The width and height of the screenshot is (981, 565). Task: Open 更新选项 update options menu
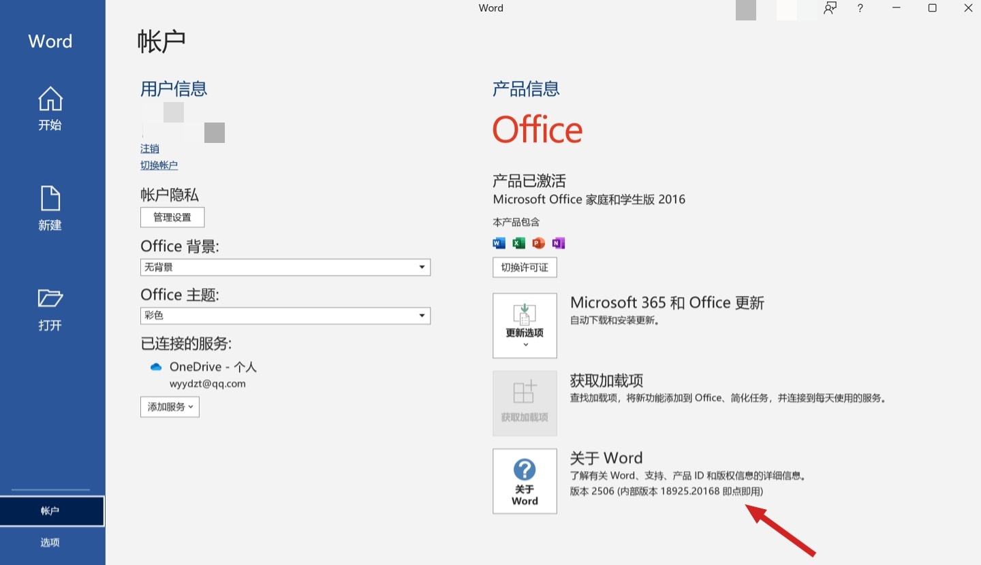click(525, 326)
